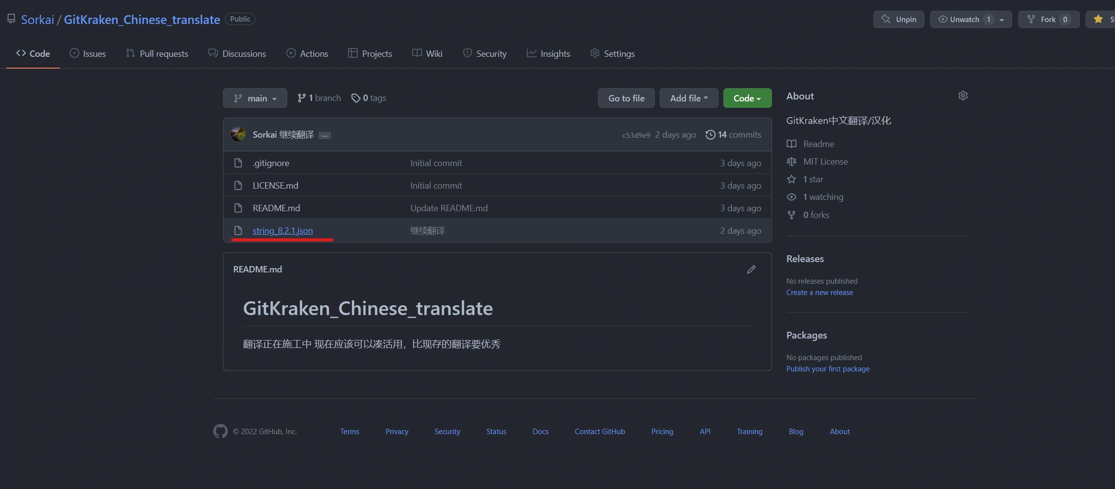Open Sorkai's avatar in commit row
Viewport: 1115px width, 489px height.
(238, 134)
